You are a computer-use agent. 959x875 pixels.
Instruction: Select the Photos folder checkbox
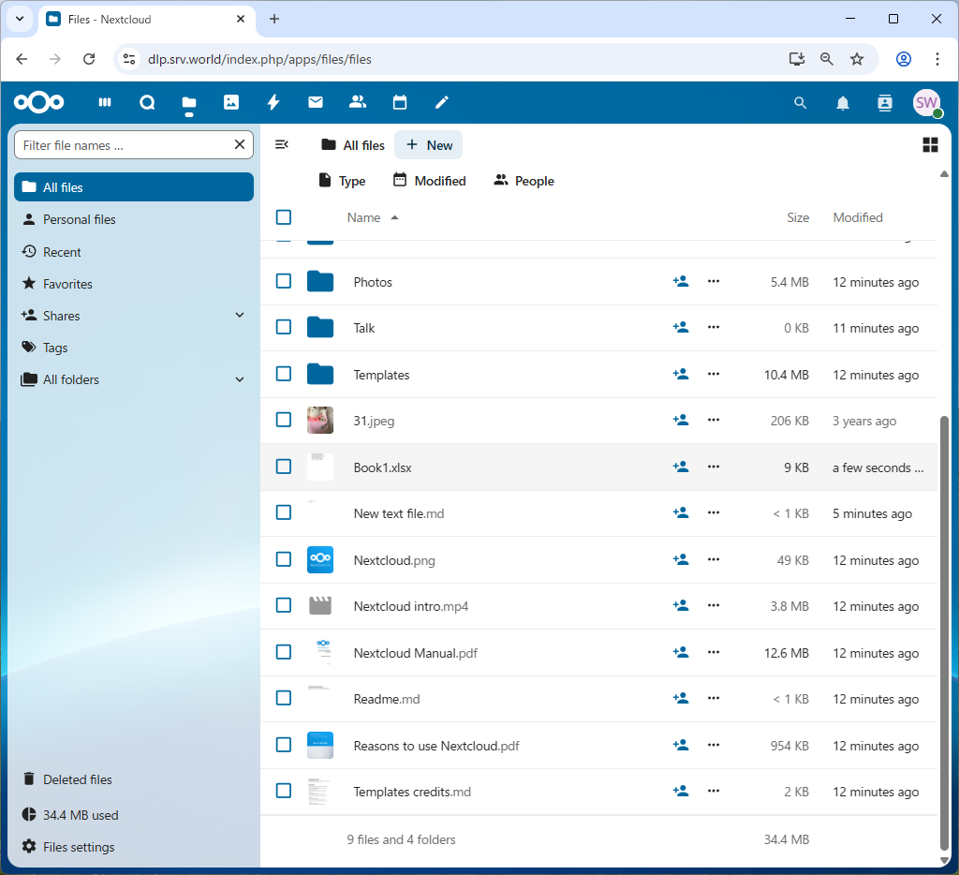[284, 281]
